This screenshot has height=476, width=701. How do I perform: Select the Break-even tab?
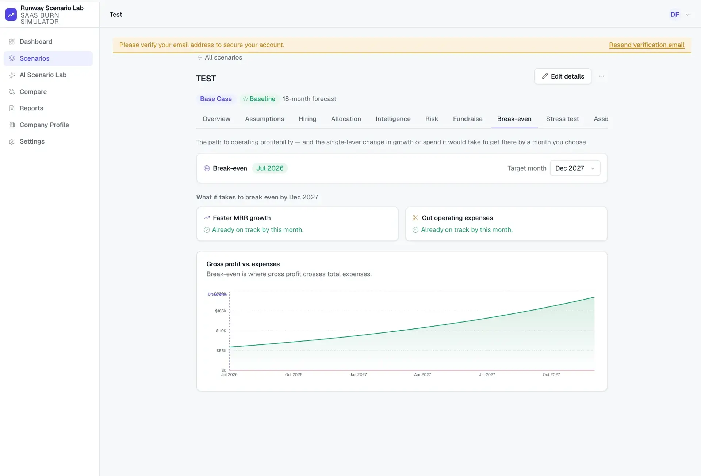click(514, 119)
